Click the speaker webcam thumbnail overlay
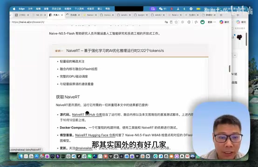This screenshot has height=167, width=258. [221, 131]
